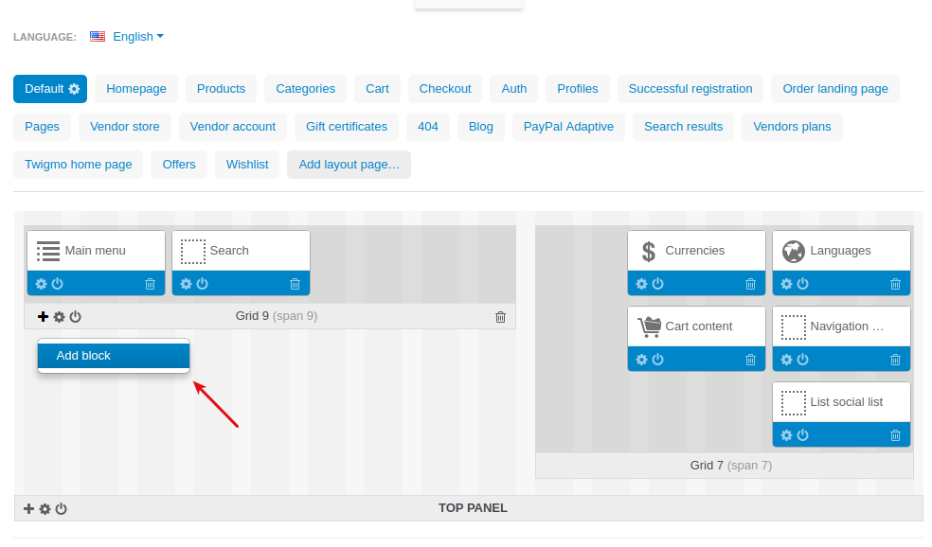
Task: Select the Twigmo home page tab
Action: pyautogui.click(x=79, y=165)
